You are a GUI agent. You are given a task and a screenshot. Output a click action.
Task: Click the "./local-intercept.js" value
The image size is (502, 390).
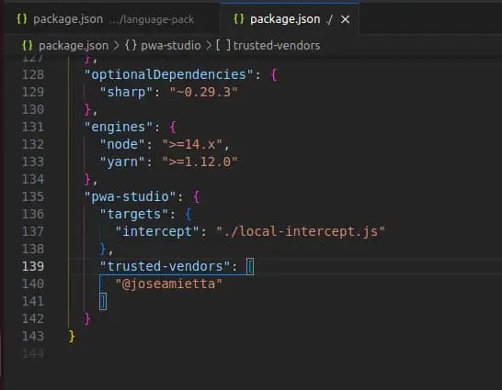click(301, 231)
